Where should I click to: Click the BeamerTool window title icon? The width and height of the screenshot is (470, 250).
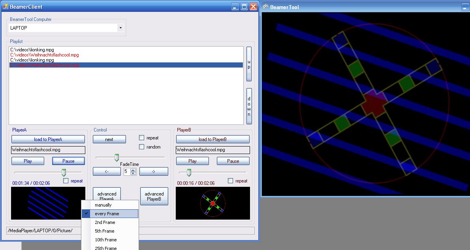266,7
